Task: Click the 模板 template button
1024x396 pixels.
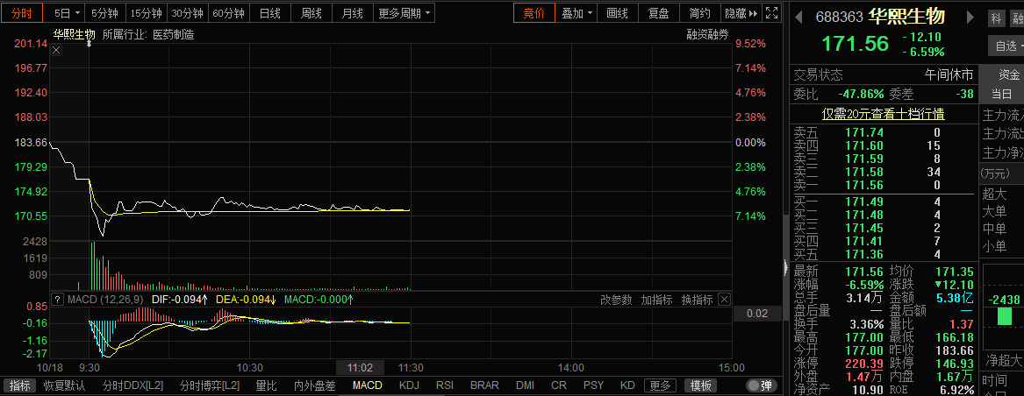Action: 701,385
